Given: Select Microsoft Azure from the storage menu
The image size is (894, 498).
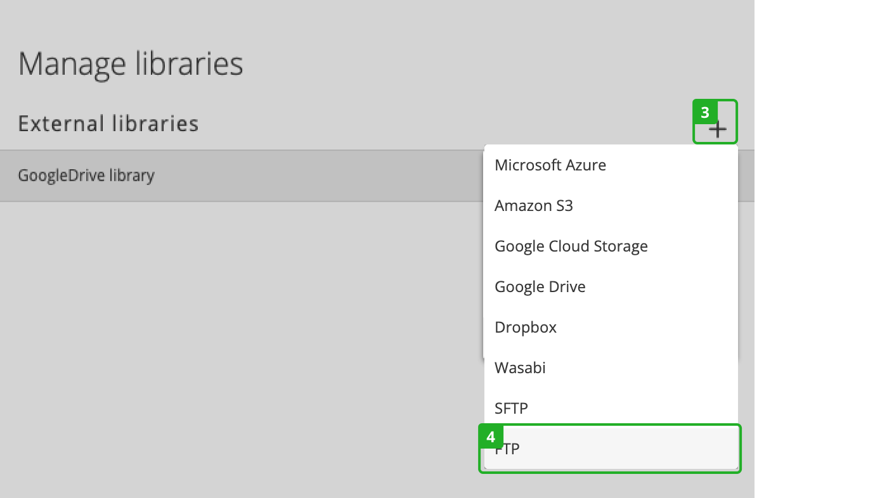Looking at the screenshot, I should click(550, 165).
